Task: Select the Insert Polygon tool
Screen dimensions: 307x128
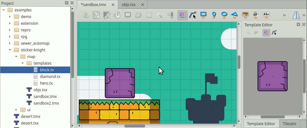Action: tap(234, 15)
